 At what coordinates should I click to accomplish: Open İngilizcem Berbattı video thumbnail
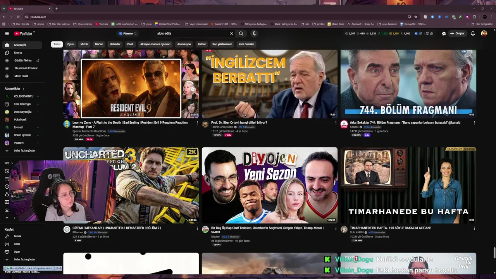tap(269, 84)
